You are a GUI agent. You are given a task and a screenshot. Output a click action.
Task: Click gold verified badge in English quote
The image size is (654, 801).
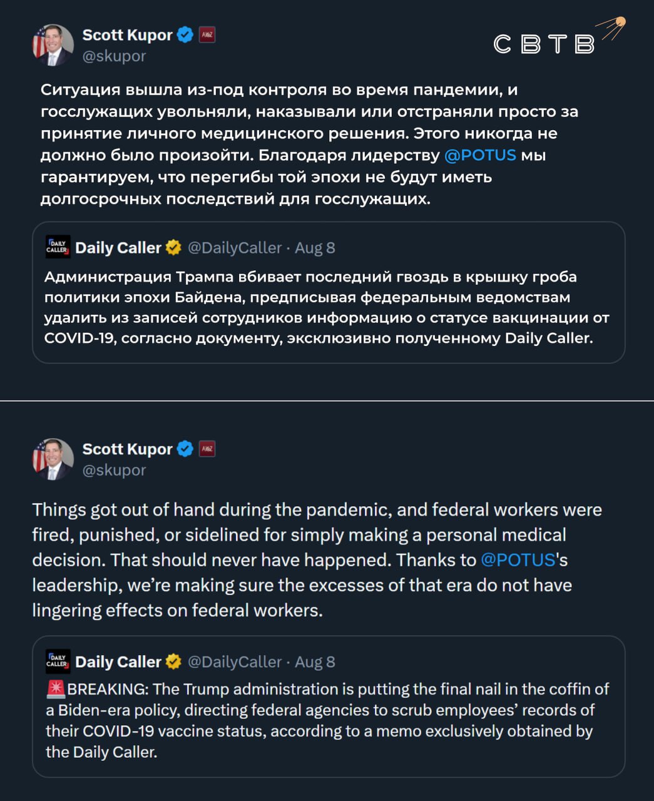point(173,661)
